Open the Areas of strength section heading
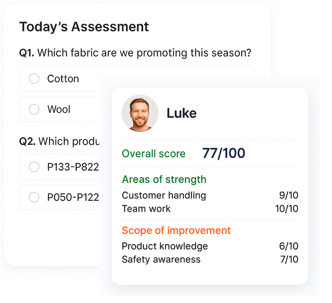Screen dimensions: 332x303 pos(164,179)
